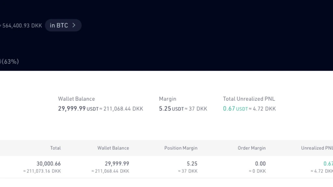Click the Wallet Balance summary label
The width and height of the screenshot is (333, 187).
tap(76, 99)
